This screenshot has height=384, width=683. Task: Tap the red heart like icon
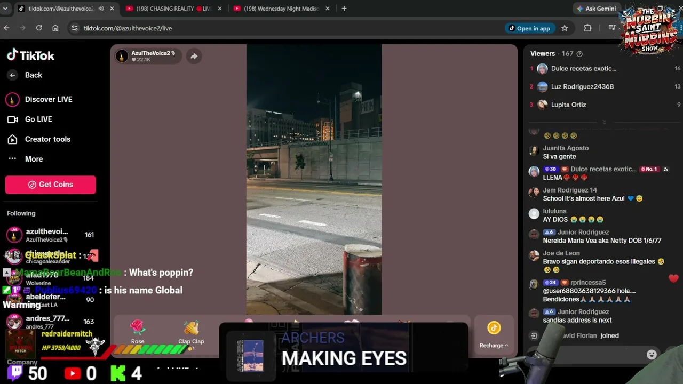click(x=673, y=278)
